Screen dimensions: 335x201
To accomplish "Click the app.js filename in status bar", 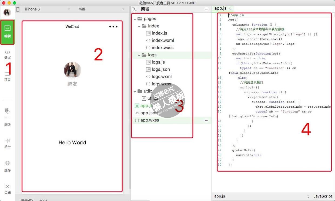I will [220, 196].
